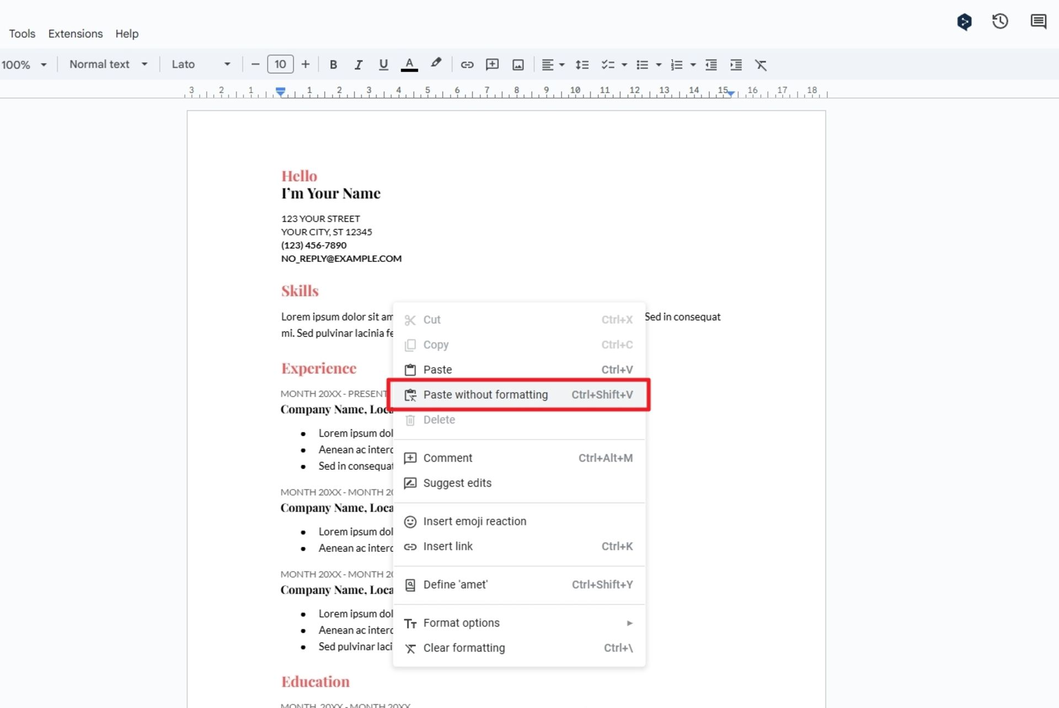Click the Underline formatting icon
The image size is (1059, 708).
(x=382, y=64)
